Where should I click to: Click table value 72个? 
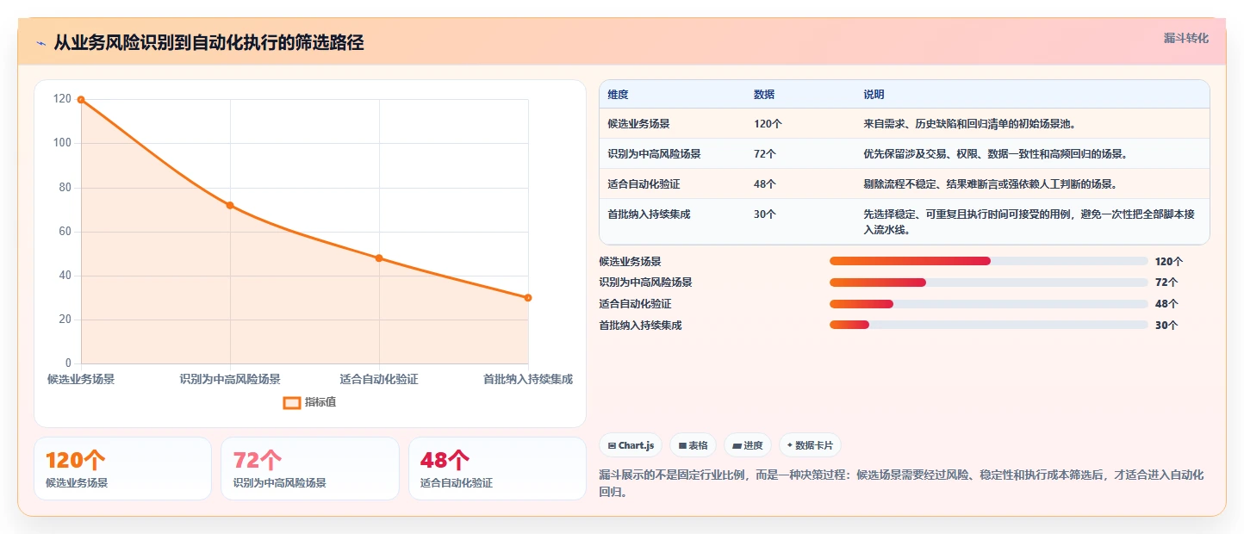pos(765,154)
